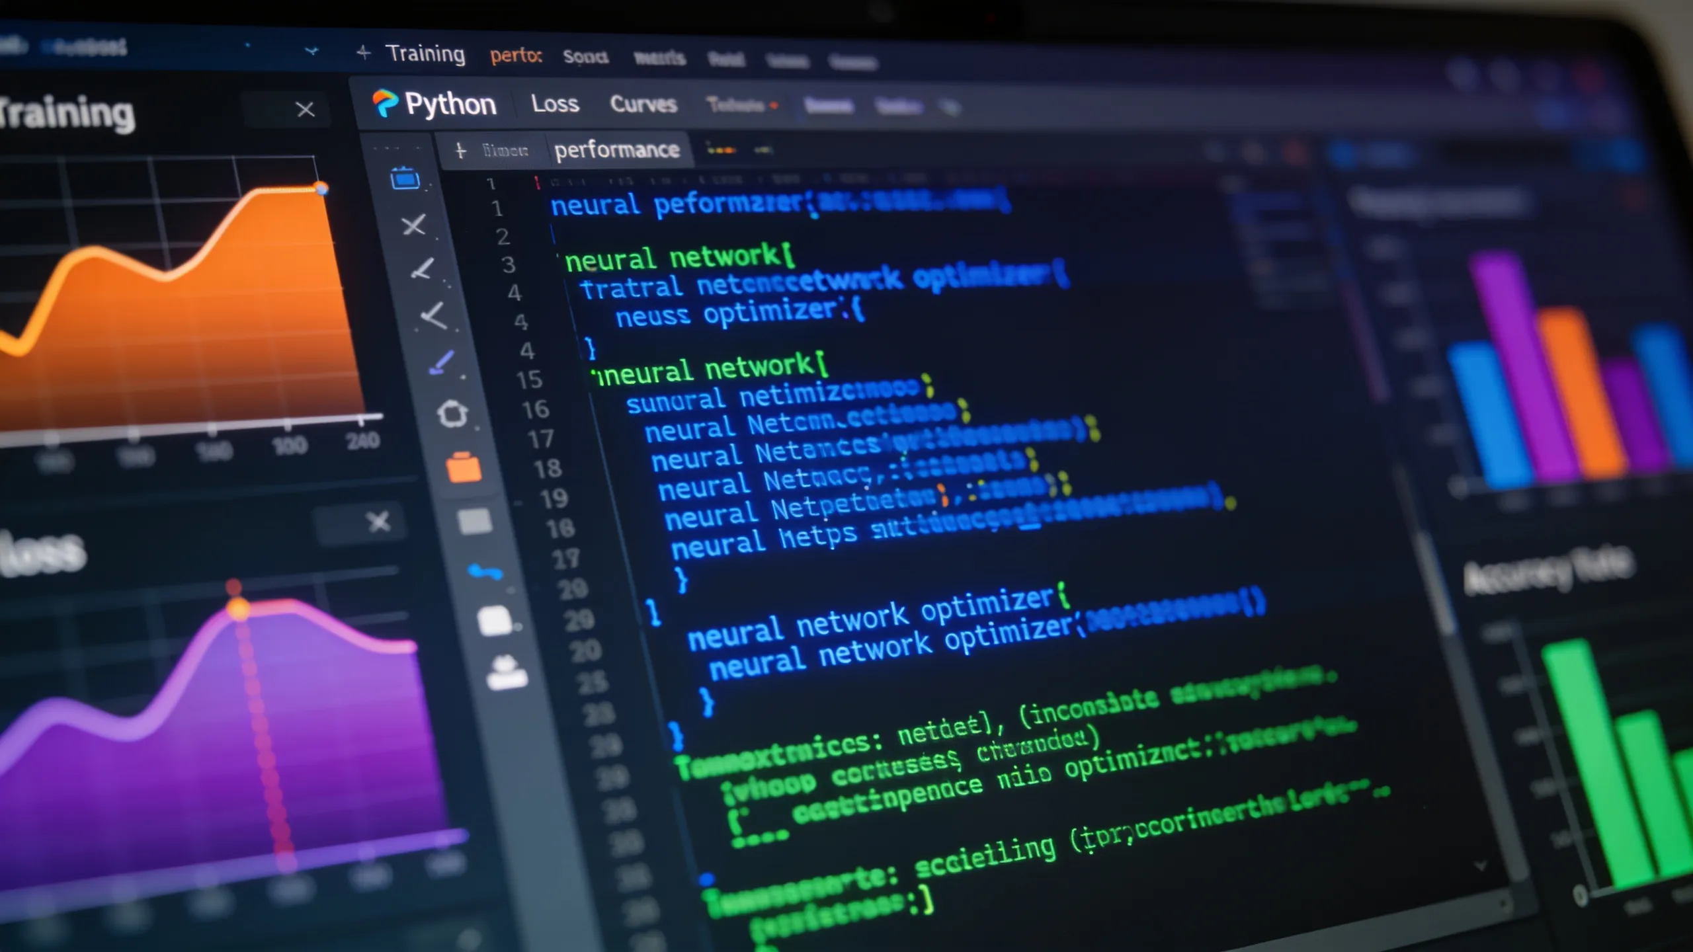
Task: Click the 'neuss optimizer' code line
Action: tap(739, 313)
